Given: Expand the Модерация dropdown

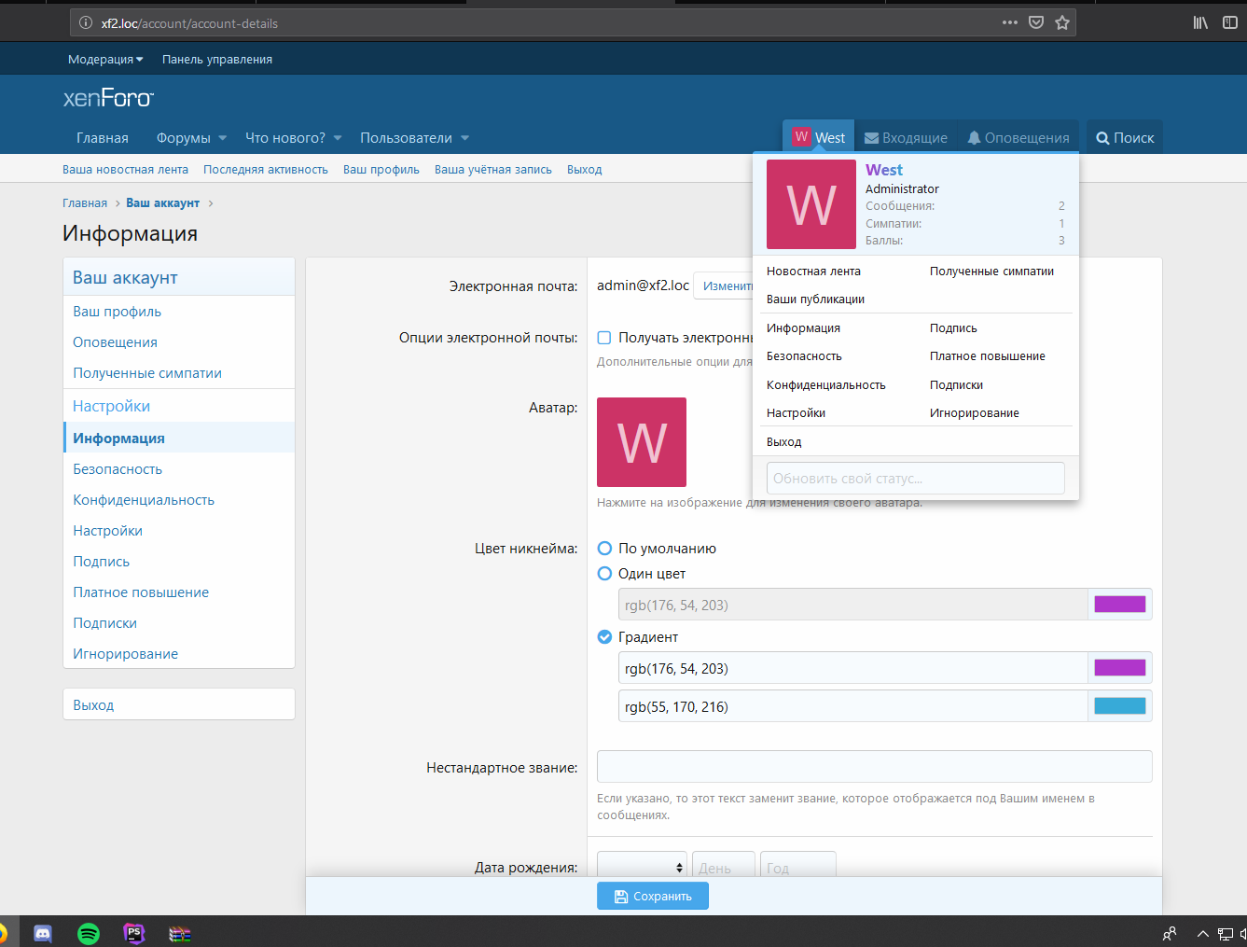Looking at the screenshot, I should click(105, 60).
